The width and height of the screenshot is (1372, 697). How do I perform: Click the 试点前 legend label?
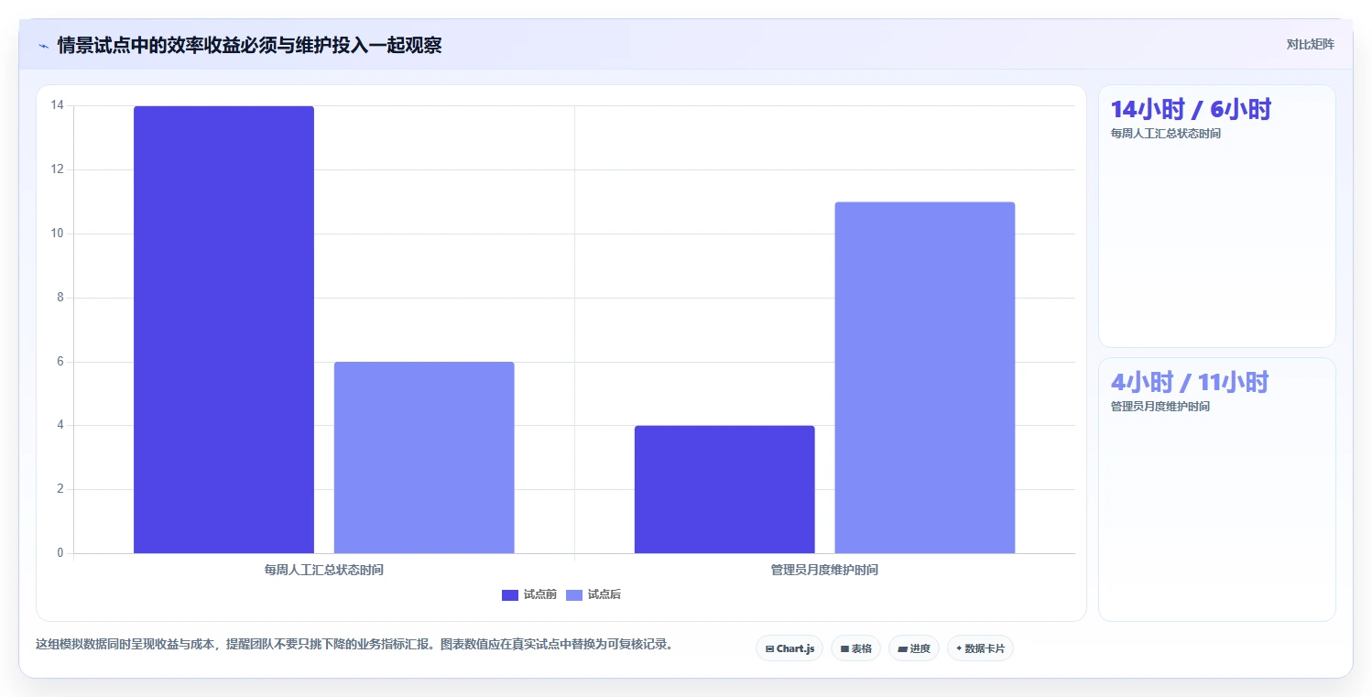tap(540, 595)
